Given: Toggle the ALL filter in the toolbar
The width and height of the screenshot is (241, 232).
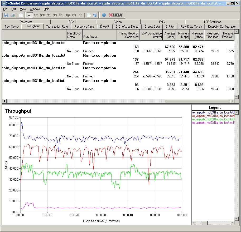Looking at the screenshot, I should click(x=30, y=15).
